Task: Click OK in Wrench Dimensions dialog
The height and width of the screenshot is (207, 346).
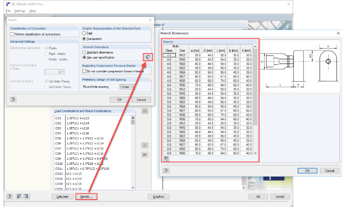Action: coord(307,171)
